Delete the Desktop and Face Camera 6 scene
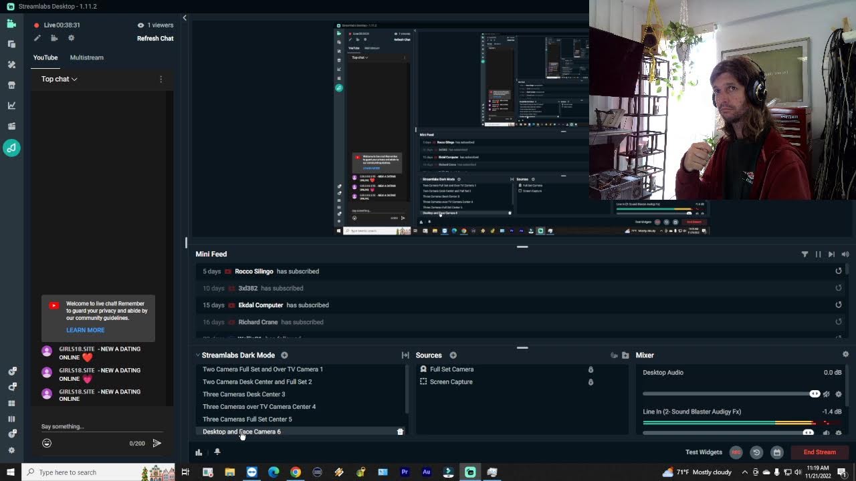The height and width of the screenshot is (481, 856). pos(400,432)
